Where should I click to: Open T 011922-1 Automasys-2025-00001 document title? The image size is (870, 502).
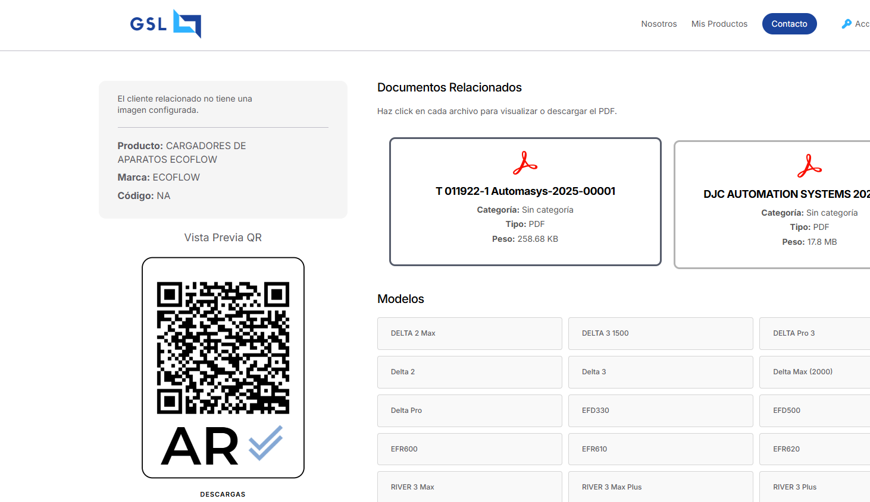(x=525, y=191)
